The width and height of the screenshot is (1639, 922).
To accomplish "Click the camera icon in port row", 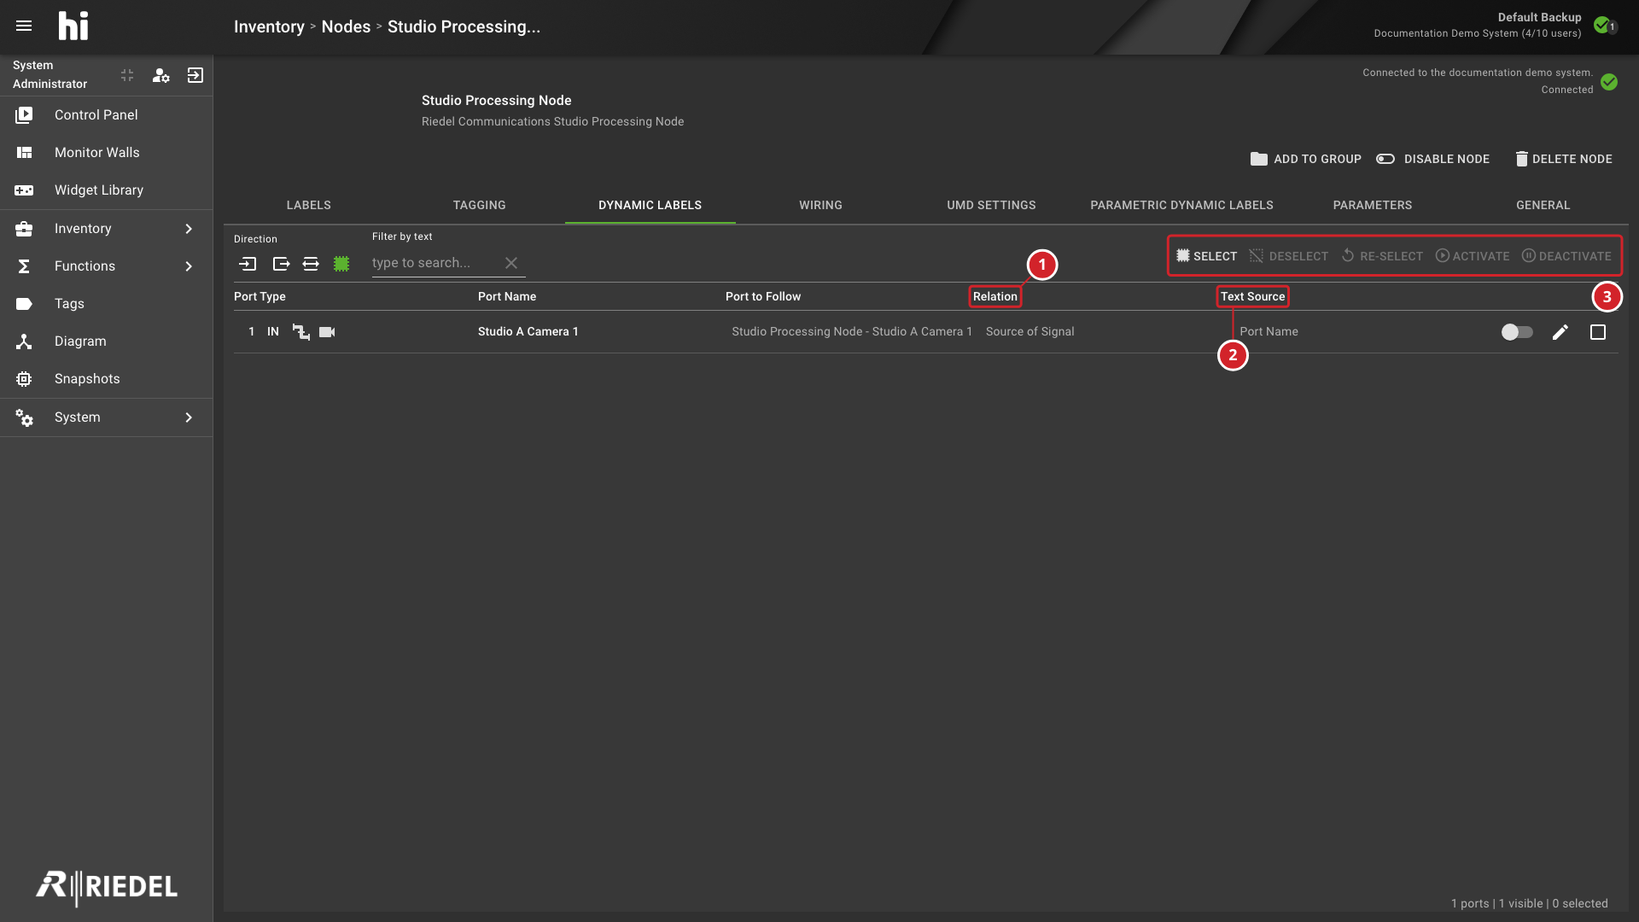I will [x=327, y=332].
